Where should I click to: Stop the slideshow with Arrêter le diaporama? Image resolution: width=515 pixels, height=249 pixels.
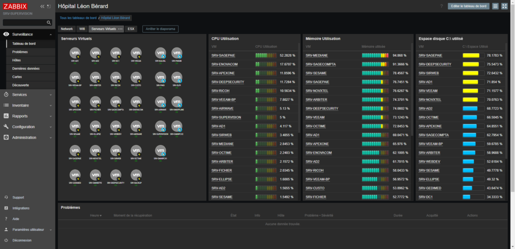[160, 29]
